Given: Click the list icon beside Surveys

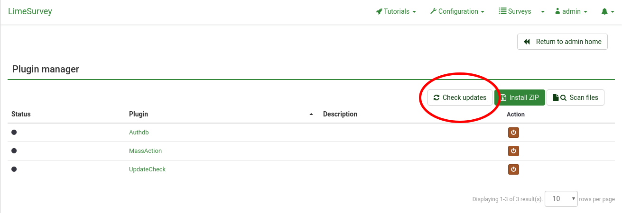Looking at the screenshot, I should coord(502,11).
